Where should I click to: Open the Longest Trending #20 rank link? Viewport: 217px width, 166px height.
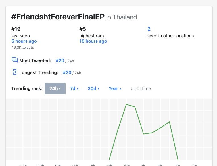click(x=67, y=72)
